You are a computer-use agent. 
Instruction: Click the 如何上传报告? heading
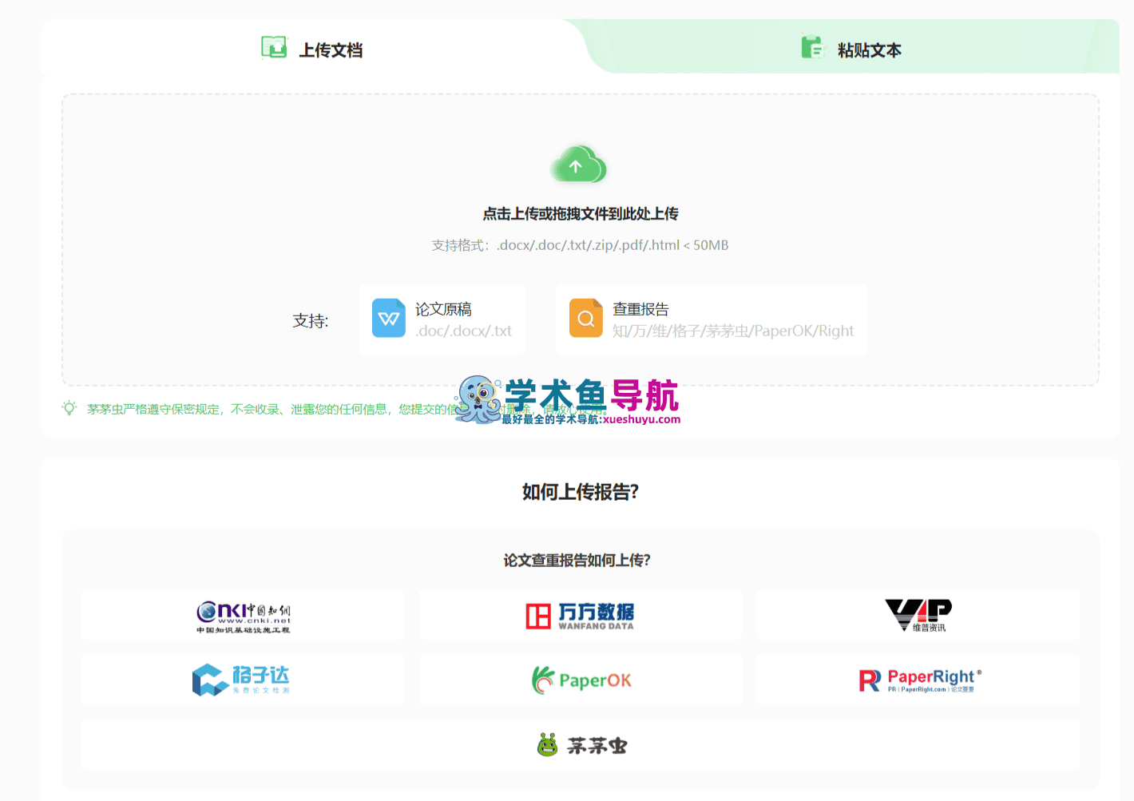(581, 492)
